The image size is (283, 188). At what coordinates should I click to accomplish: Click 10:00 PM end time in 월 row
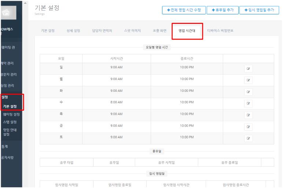187,79
